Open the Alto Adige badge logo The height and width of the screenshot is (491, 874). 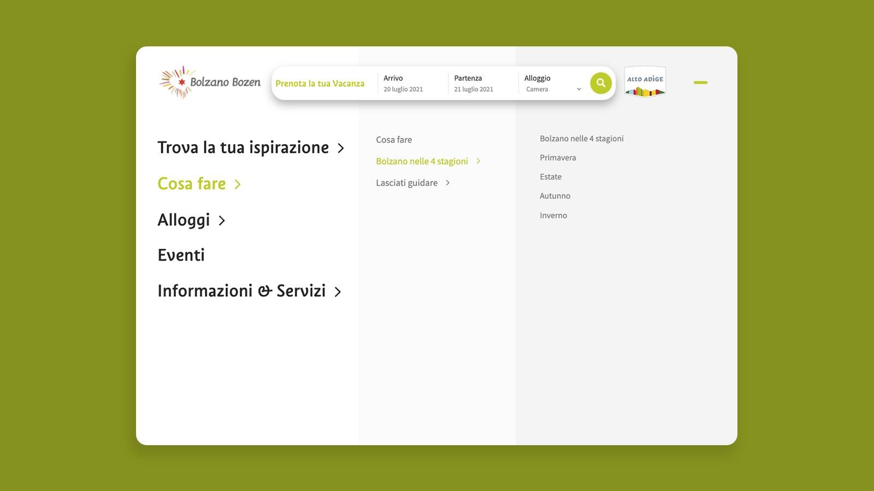pyautogui.click(x=645, y=82)
